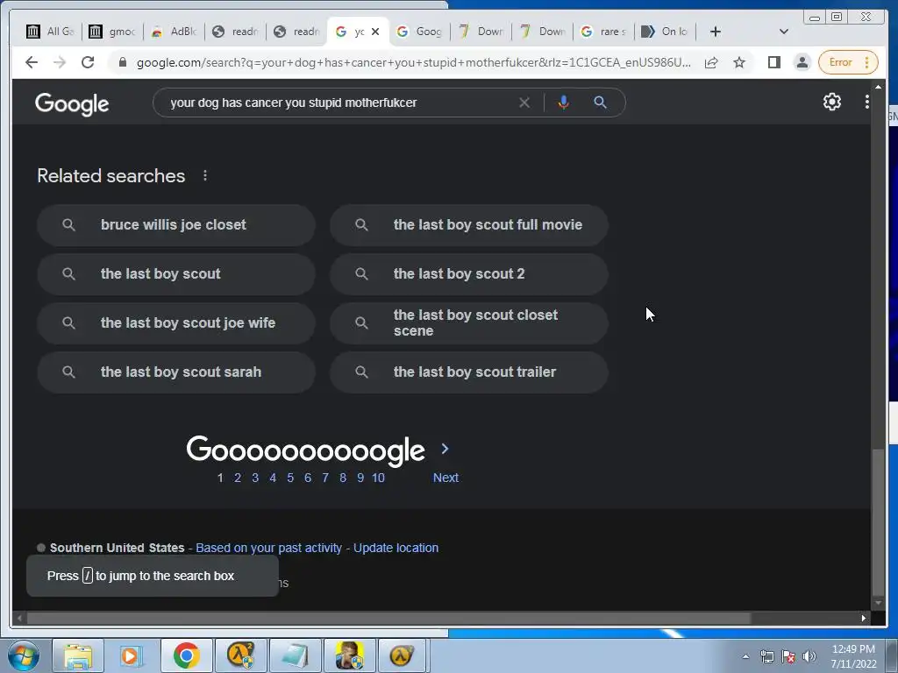898x673 pixels.
Task: Start voice search with microphone icon
Action: click(564, 103)
